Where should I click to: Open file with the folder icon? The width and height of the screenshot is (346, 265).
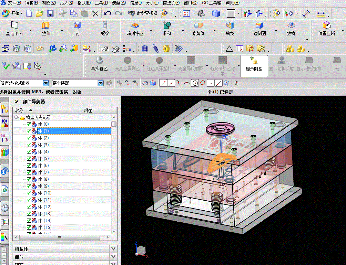tap(40, 13)
